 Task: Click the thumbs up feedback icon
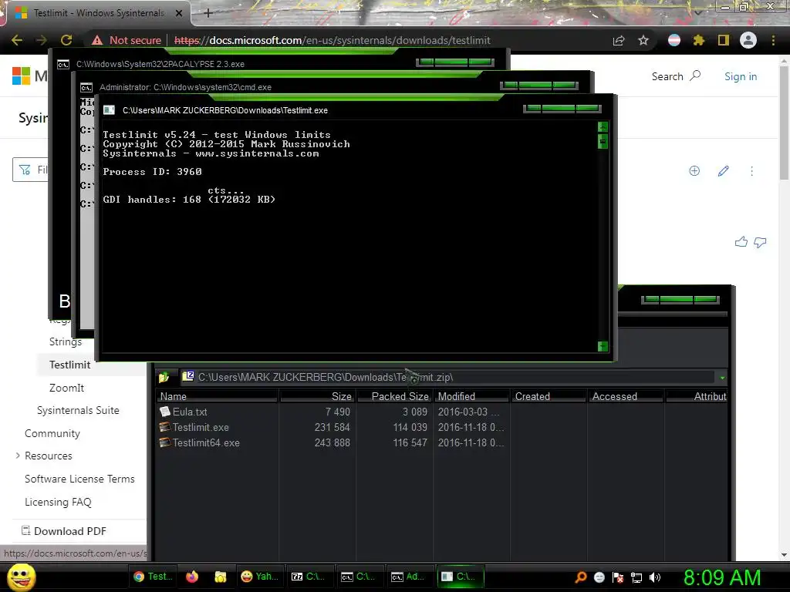point(741,242)
